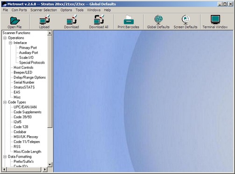The height and width of the screenshot is (174, 235).
Task: Close the Metroset window
Action: pyautogui.click(x=230, y=4)
